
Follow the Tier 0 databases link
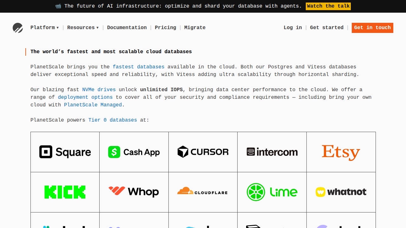click(x=113, y=120)
